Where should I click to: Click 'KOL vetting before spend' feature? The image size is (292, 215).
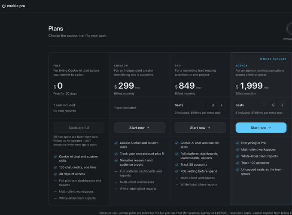pos(199,171)
